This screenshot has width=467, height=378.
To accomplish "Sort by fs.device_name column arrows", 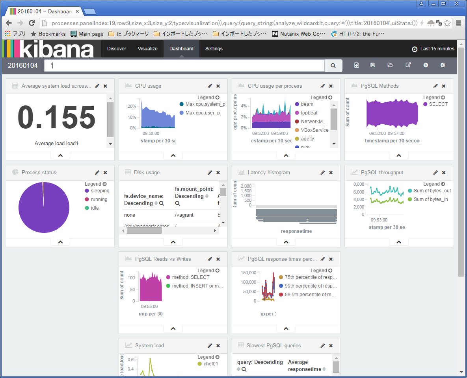I will coord(156,203).
